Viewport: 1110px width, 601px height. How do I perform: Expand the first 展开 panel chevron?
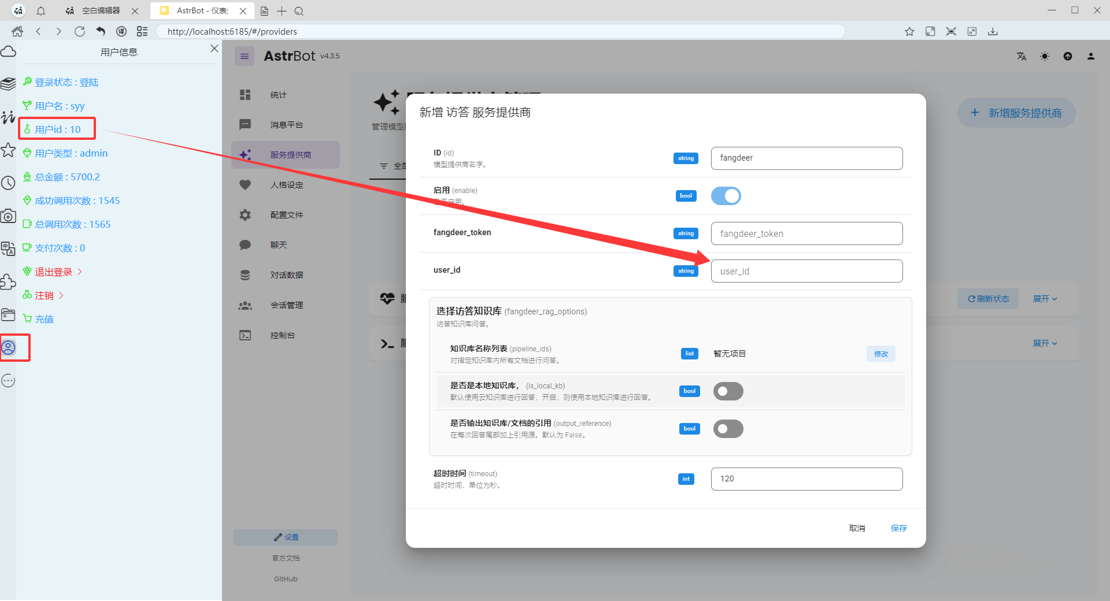click(x=1045, y=299)
